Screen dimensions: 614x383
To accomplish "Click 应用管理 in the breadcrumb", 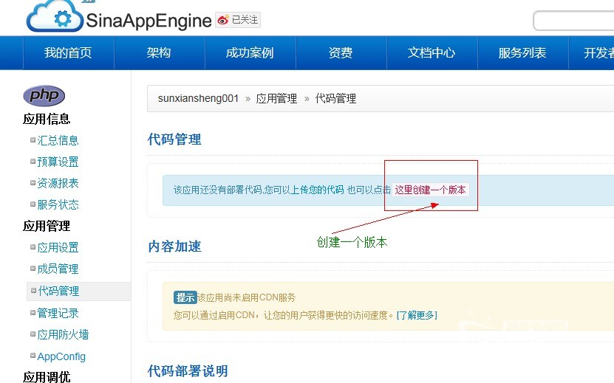I will coord(276,99).
